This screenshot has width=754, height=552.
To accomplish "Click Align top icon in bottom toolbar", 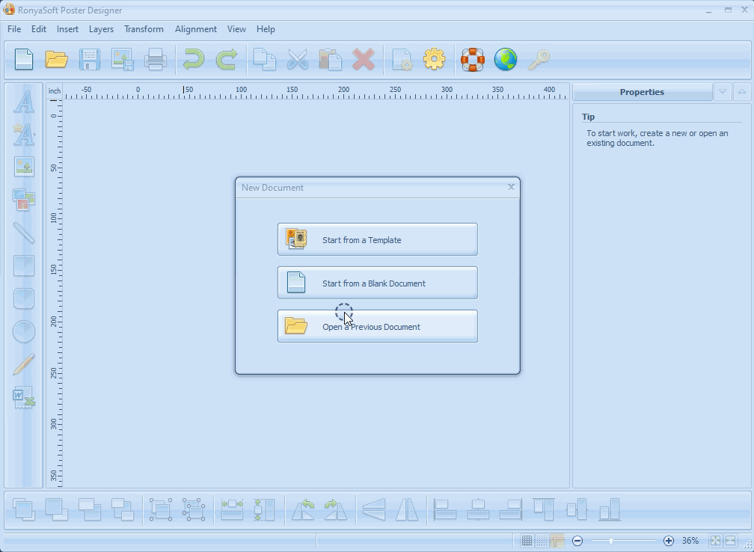I will (x=544, y=509).
